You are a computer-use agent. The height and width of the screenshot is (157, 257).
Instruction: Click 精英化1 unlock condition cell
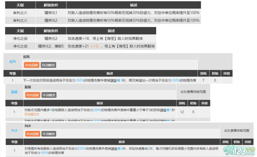click(x=51, y=13)
